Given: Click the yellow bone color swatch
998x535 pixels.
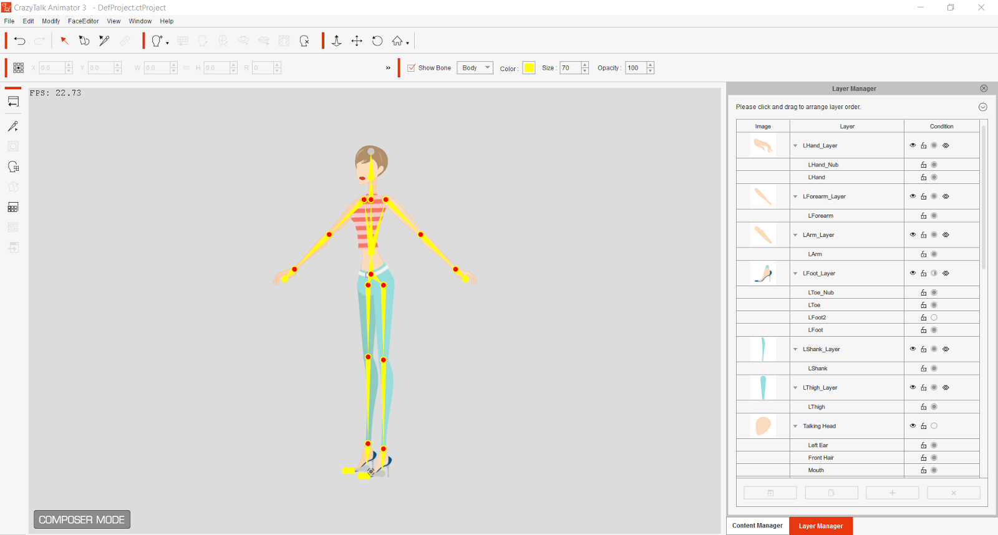Looking at the screenshot, I should (529, 68).
